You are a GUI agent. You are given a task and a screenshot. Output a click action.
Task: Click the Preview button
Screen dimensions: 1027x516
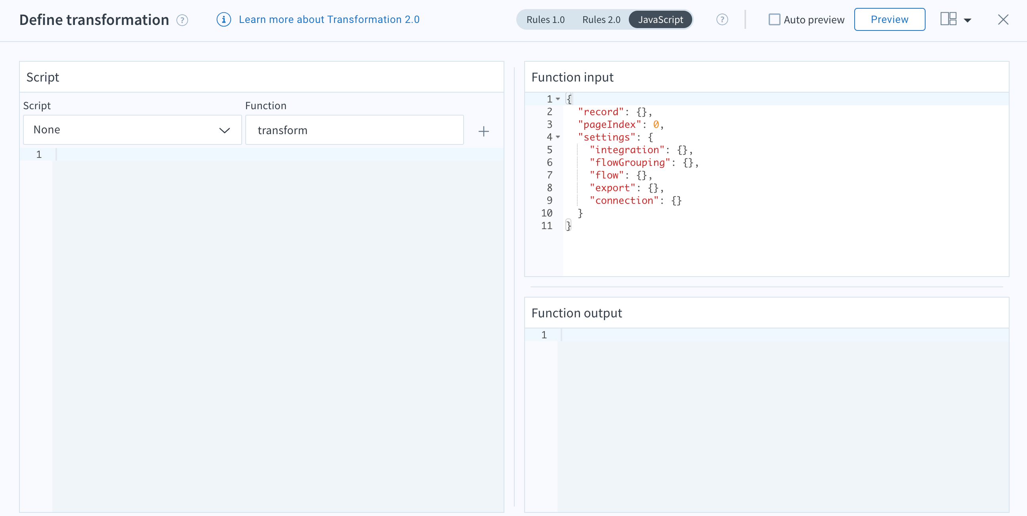[x=890, y=19]
